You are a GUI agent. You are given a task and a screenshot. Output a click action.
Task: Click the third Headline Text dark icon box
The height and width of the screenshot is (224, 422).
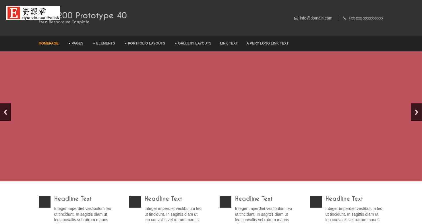(225, 202)
